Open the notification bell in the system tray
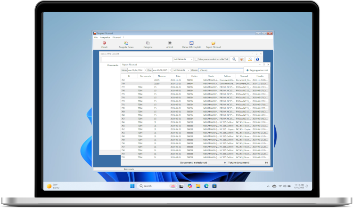Screen dimensions: 353x208 point(307,186)
